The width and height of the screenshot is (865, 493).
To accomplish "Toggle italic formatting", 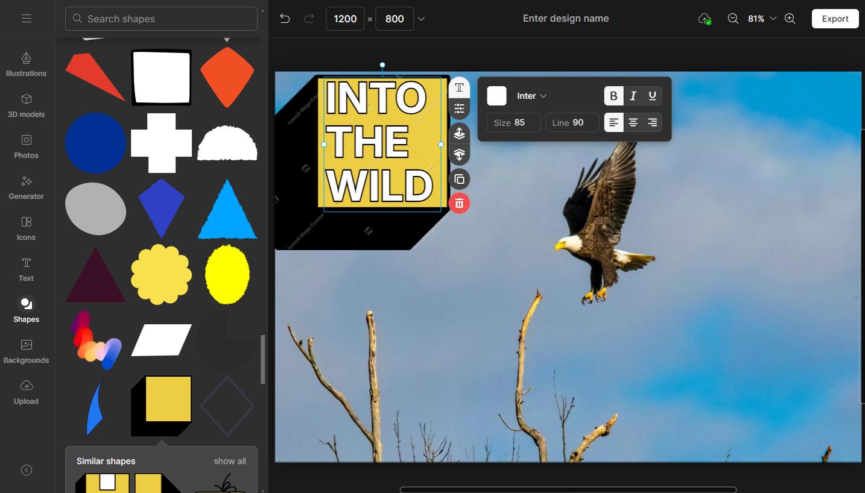I will pos(633,96).
